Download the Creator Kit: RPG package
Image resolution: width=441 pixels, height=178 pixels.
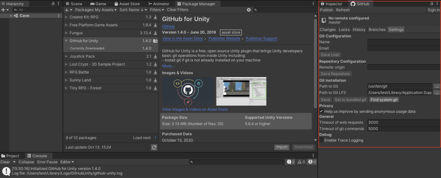click(x=155, y=17)
